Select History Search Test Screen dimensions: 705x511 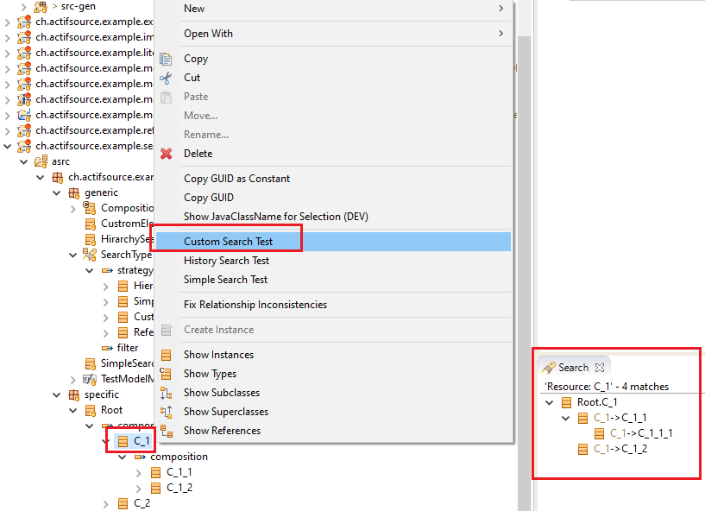point(226,261)
